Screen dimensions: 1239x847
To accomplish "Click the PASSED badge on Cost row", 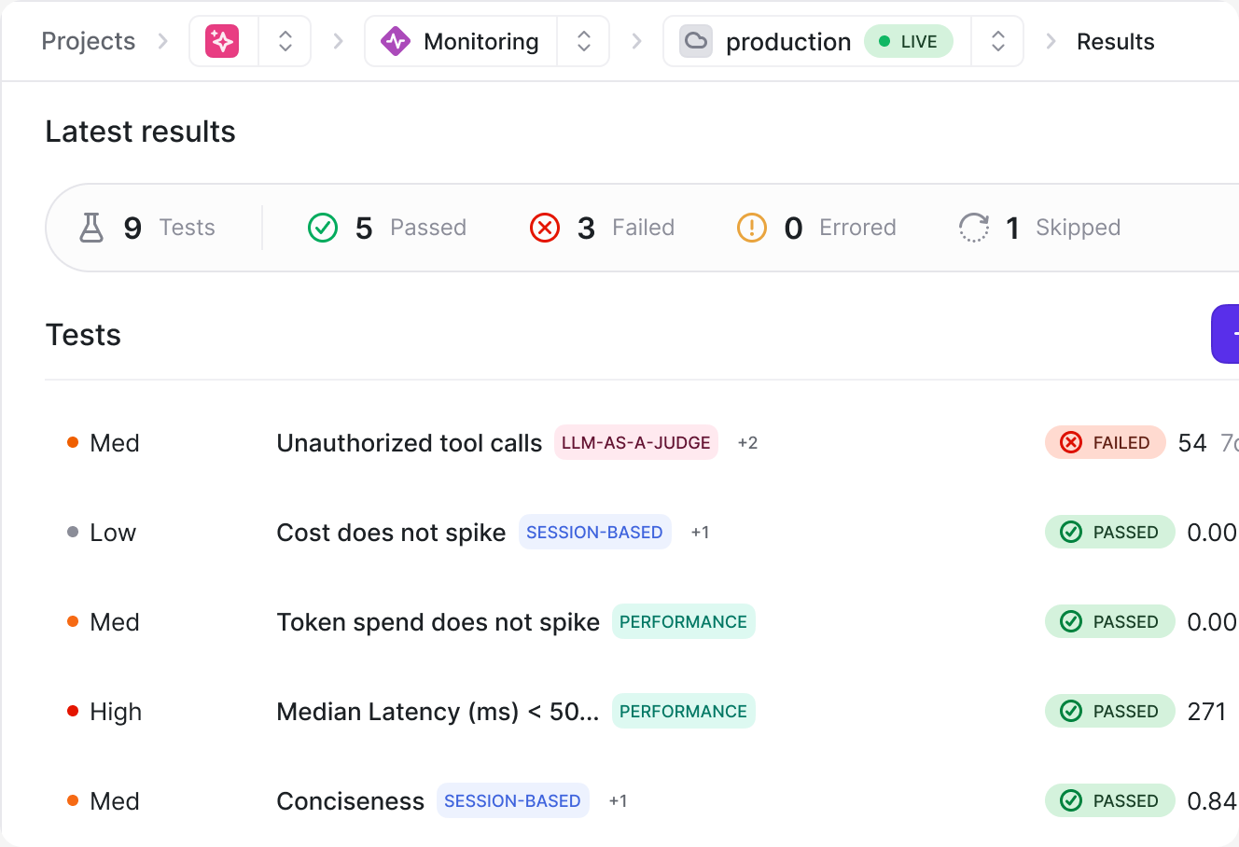I will (1110, 532).
